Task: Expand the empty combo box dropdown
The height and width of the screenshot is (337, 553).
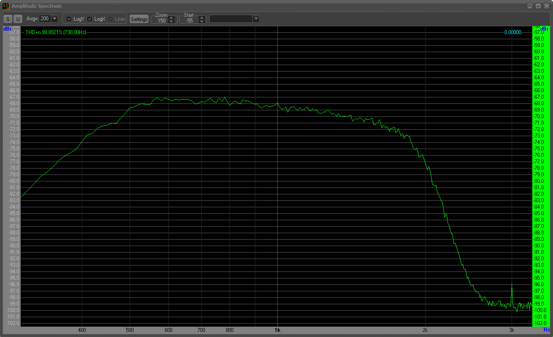Action: pos(256,19)
